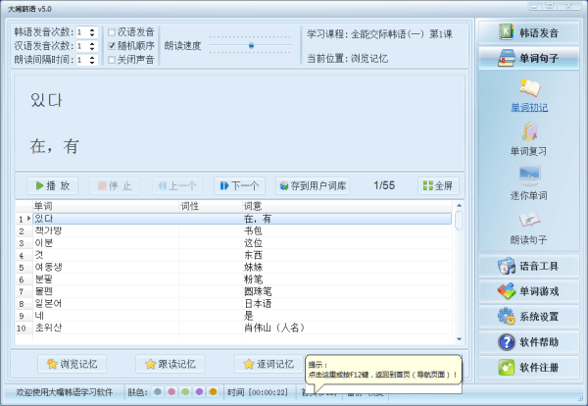Adjust the 朗读间隔时间 spinner

(x=93, y=59)
